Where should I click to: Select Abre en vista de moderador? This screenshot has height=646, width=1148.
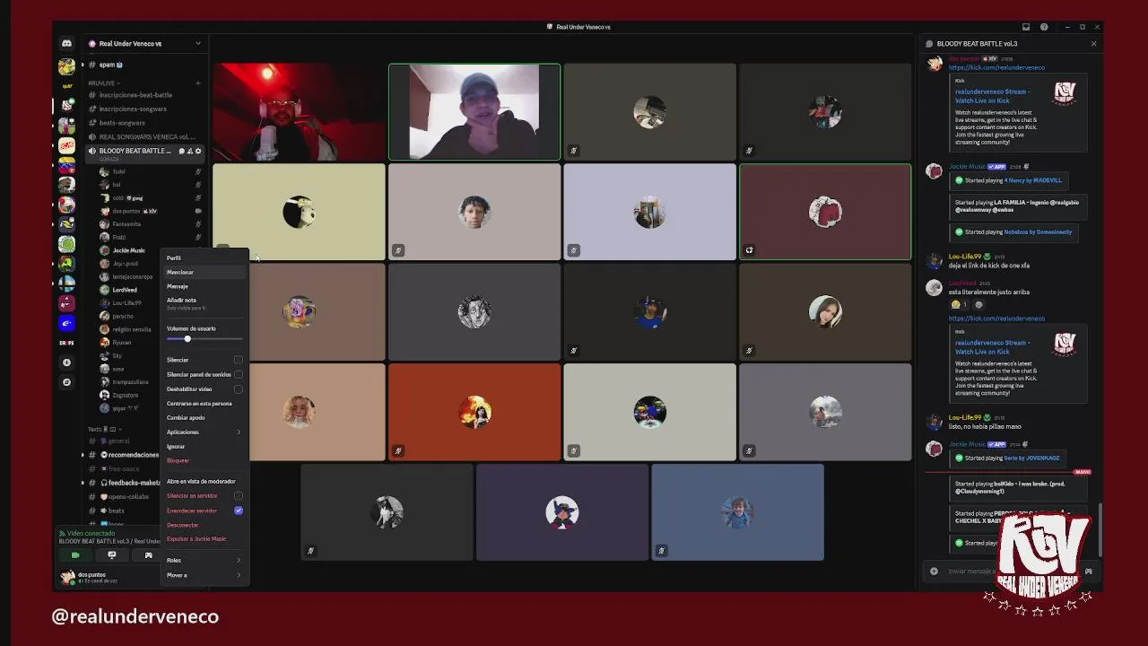coord(204,481)
